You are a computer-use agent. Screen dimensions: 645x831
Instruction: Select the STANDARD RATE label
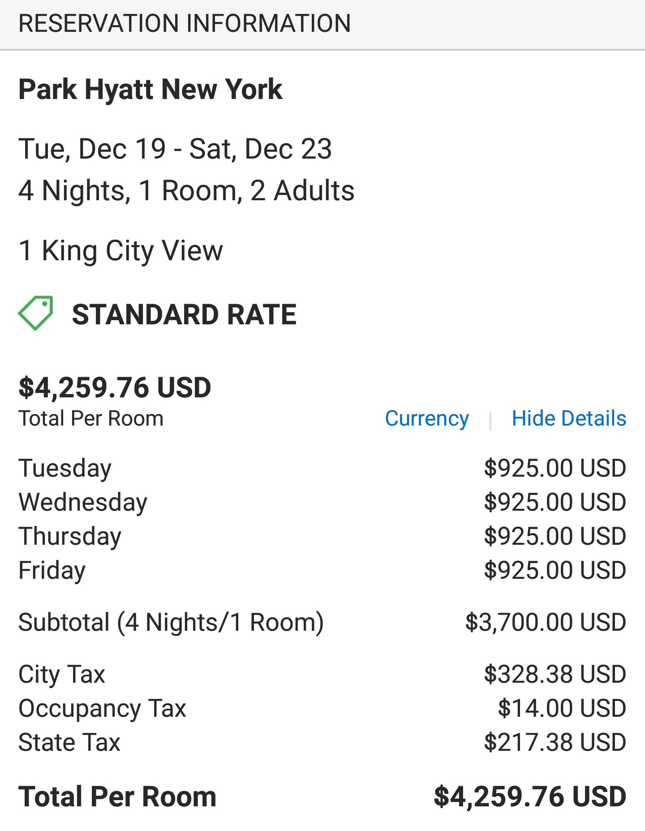[184, 314]
